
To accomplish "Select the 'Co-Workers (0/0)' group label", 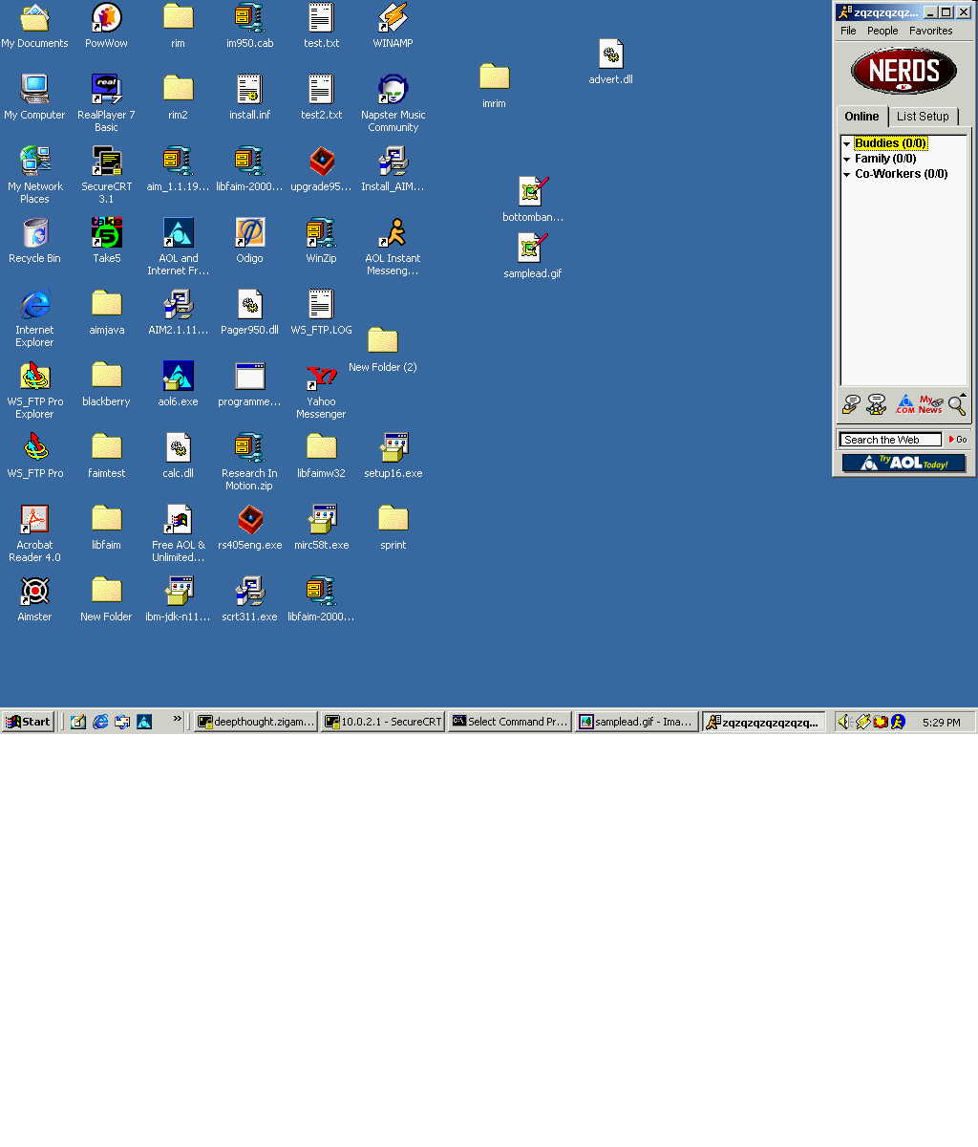I will tap(902, 174).
